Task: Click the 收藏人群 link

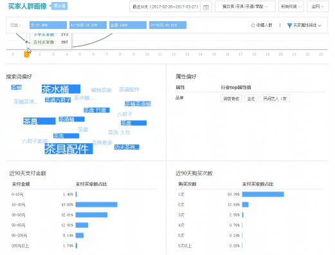Action: (x=264, y=25)
